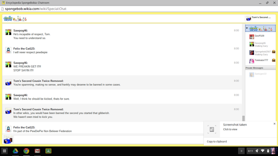
Task: Click the Sawpog46 username on 'He's incapable' message
Action: pyautogui.click(x=20, y=30)
